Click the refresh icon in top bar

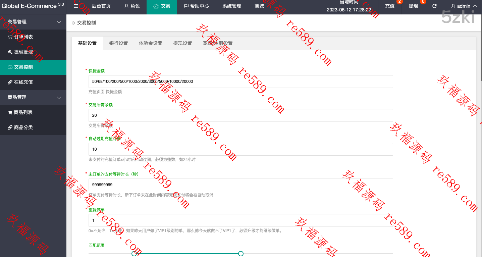pos(434,6)
